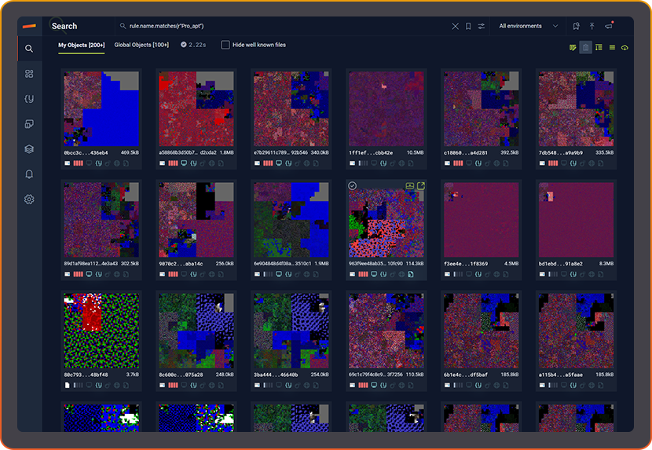The height and width of the screenshot is (450, 652).
Task: Select the highlighted clipboard view icon
Action: 585,47
